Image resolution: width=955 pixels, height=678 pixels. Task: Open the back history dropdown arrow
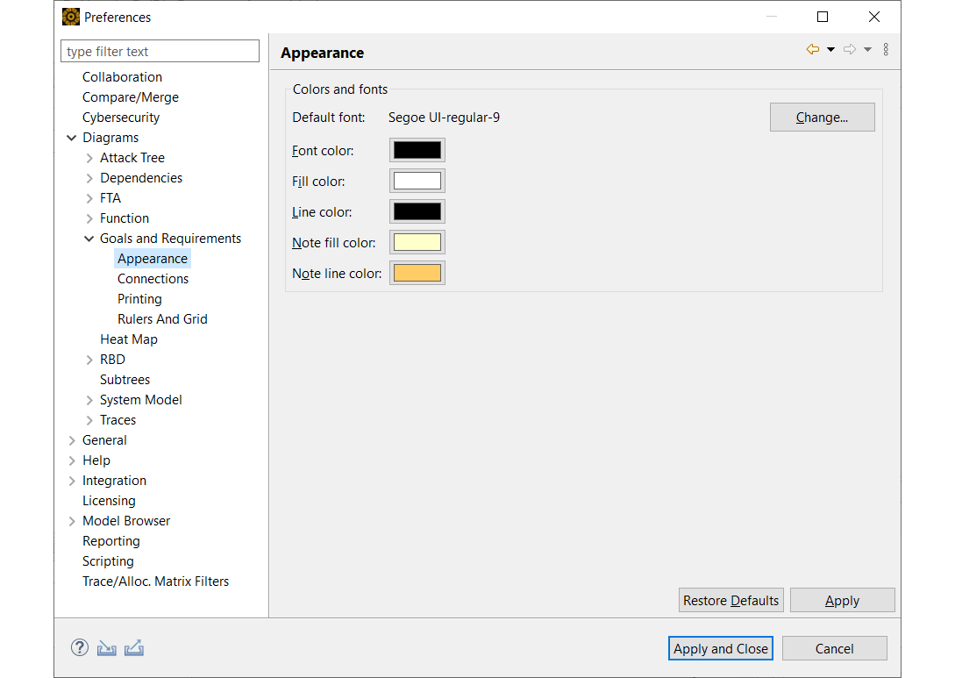pos(830,50)
